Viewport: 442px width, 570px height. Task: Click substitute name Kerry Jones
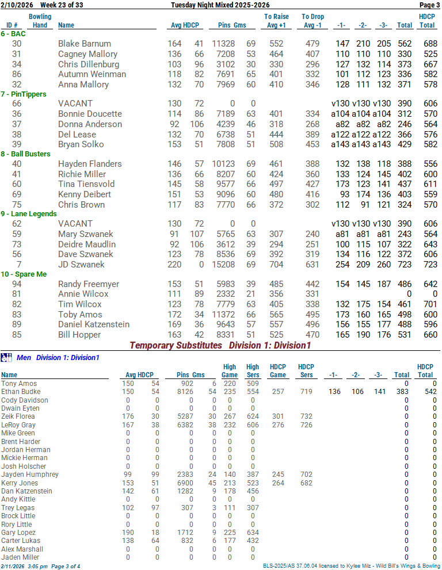pos(20,483)
